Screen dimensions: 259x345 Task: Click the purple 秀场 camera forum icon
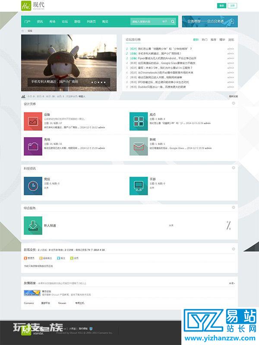[x=33, y=146]
